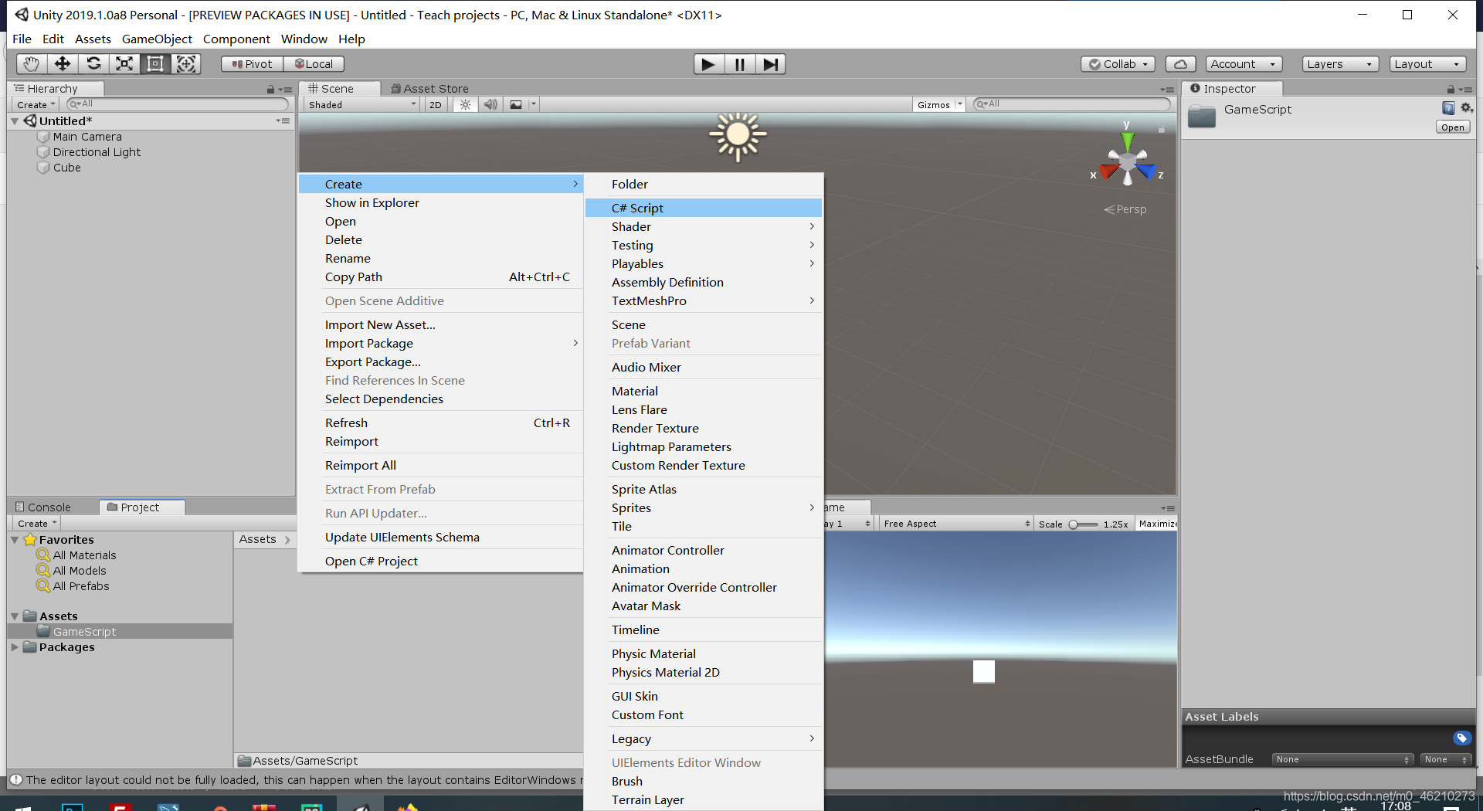Viewport: 1483px width, 811px height.
Task: Open Inspector help reference icon
Action: pos(1448,108)
